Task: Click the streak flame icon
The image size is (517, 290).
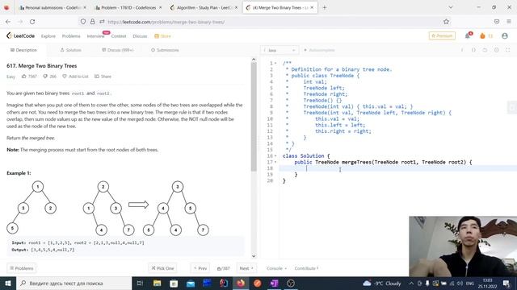Action: click(482, 35)
